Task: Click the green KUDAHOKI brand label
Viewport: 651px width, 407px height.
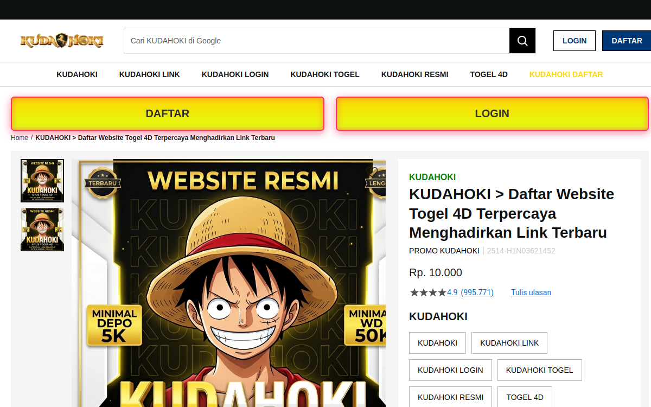Action: pyautogui.click(x=432, y=177)
